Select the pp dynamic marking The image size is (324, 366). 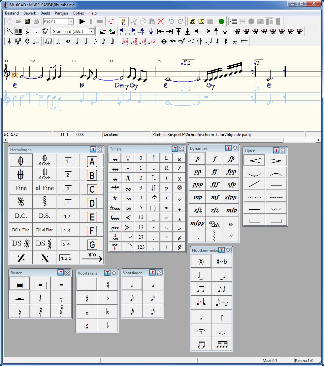(197, 172)
